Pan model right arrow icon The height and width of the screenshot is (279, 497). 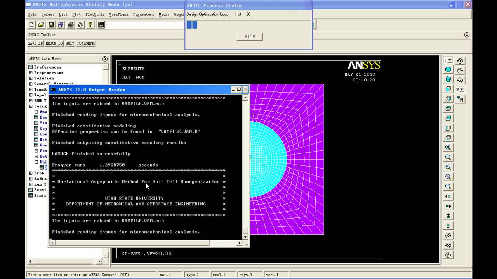pyautogui.click(x=448, y=206)
